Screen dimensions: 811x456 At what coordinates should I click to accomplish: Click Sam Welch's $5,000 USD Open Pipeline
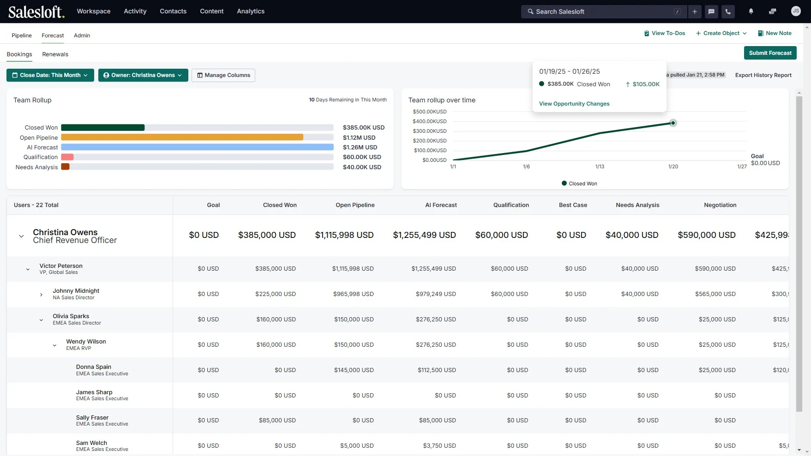[357, 446]
